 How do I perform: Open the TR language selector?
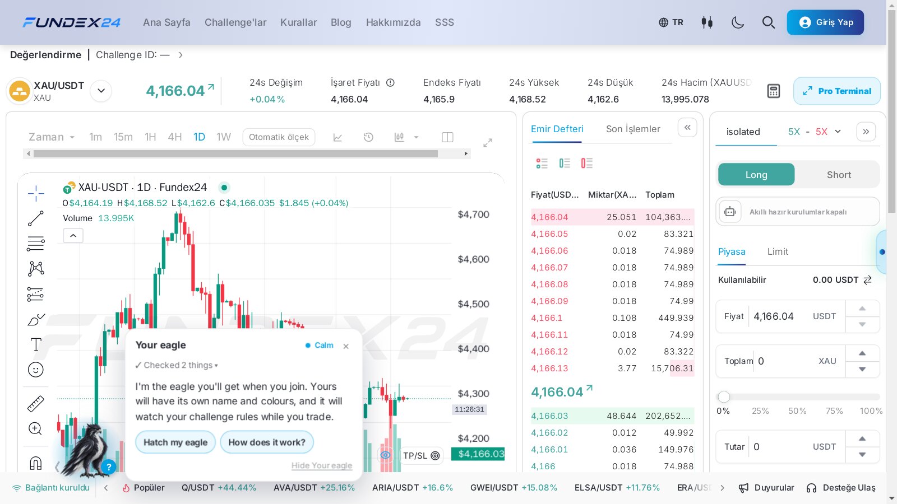coord(671,22)
